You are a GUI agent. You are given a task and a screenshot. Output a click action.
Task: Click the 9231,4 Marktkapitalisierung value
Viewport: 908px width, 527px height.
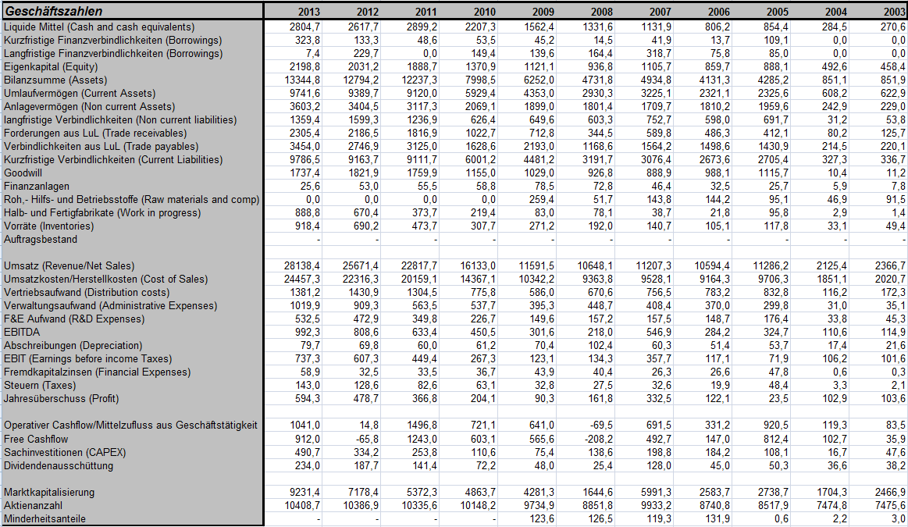pos(304,493)
